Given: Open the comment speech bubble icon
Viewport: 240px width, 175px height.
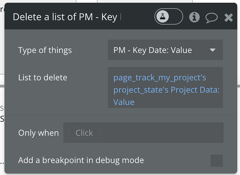Looking at the screenshot, I should [x=211, y=17].
